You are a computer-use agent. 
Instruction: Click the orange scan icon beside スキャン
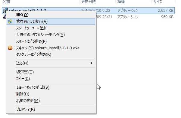[10, 48]
